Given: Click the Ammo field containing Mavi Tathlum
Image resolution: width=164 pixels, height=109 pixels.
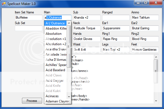Looking at the screenshot, I should point(145,18).
